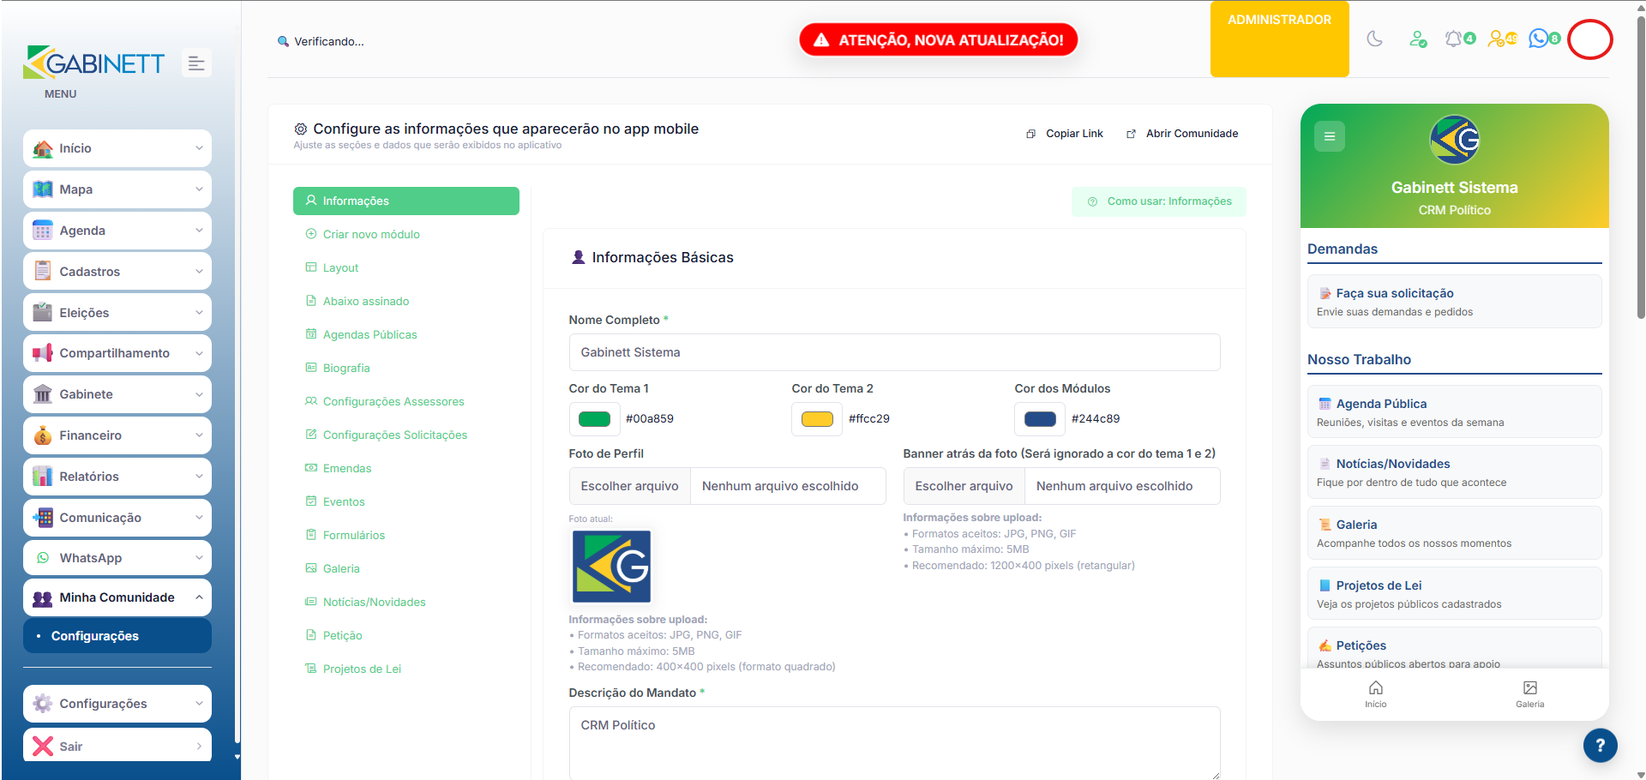
Task: Click the Cadastros clipboard icon
Action: (x=43, y=271)
